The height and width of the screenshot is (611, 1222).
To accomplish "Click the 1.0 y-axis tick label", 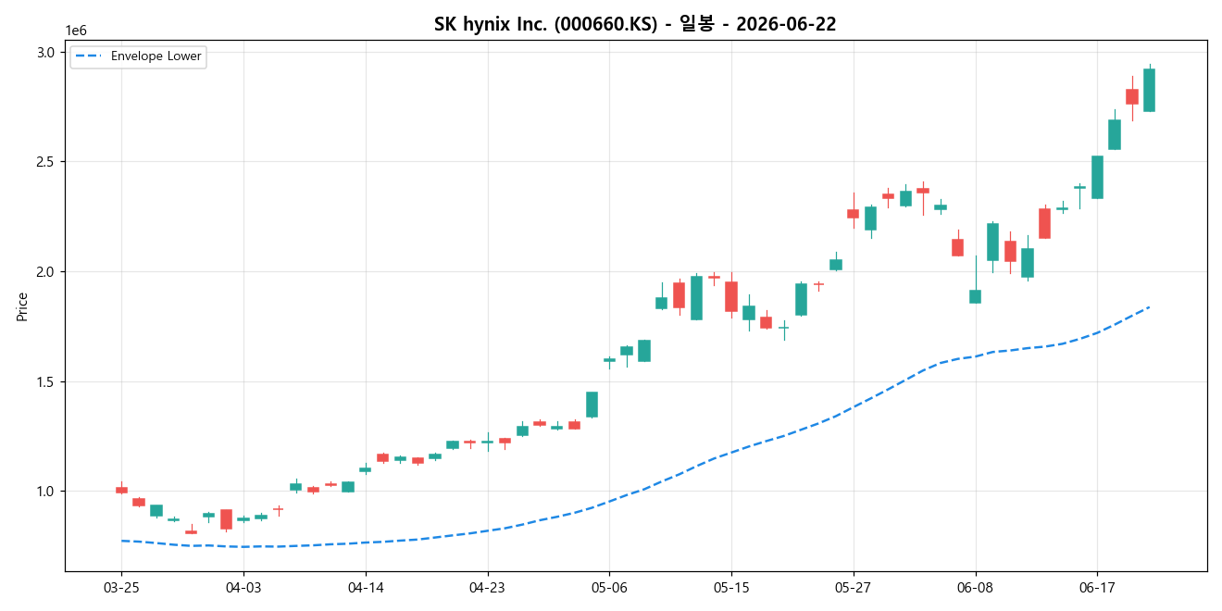I will pos(49,492).
